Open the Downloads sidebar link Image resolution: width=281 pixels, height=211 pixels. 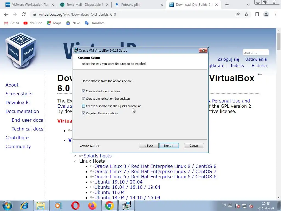coord(17,102)
